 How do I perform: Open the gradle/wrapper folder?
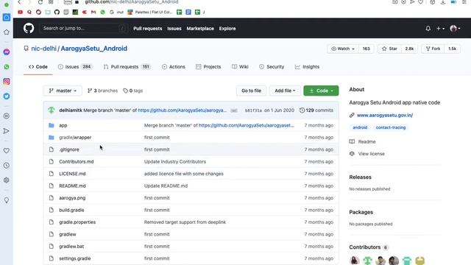pos(75,138)
